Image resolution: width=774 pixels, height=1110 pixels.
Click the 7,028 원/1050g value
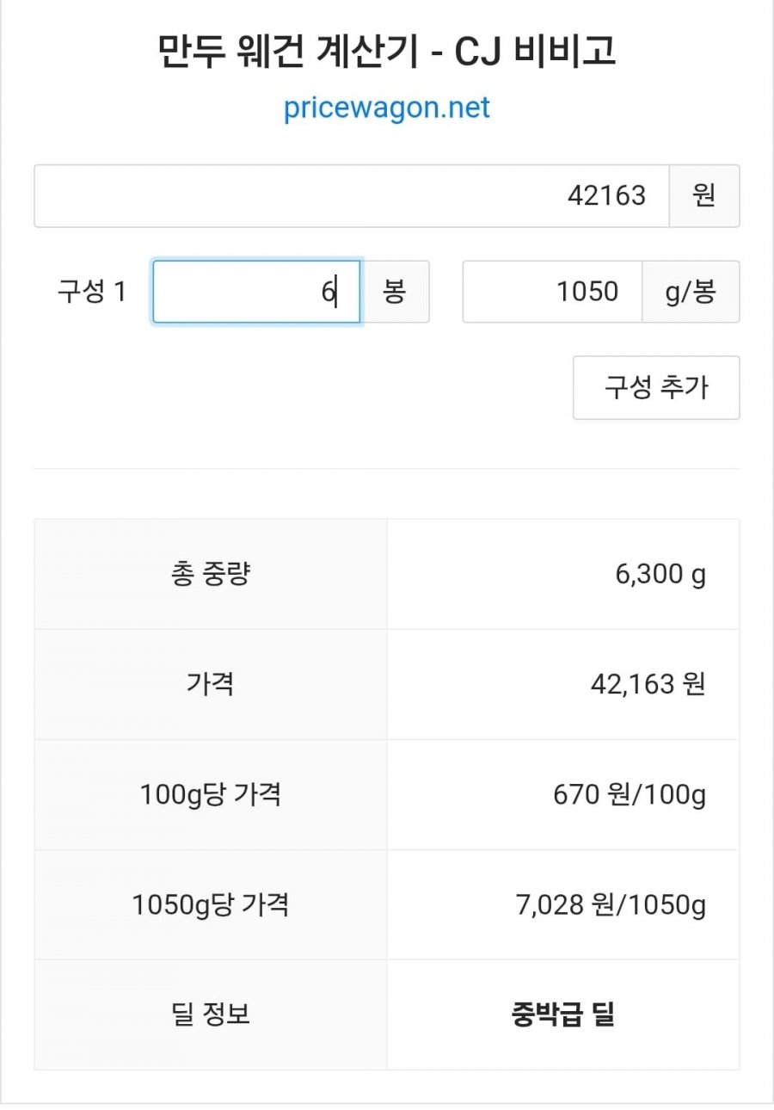click(x=611, y=904)
